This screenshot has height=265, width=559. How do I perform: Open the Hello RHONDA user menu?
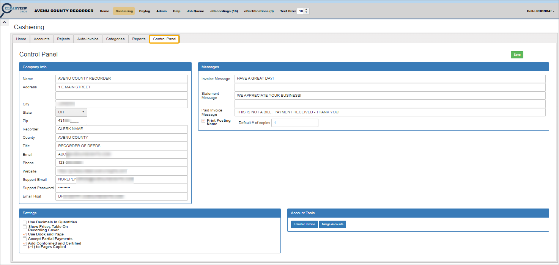point(540,11)
